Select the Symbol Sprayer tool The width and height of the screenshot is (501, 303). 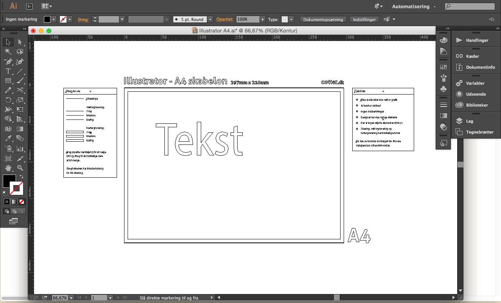8,148
